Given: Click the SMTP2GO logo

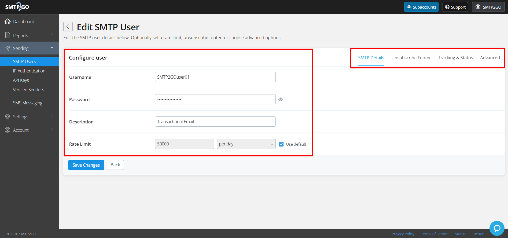Looking at the screenshot, I should click(17, 7).
